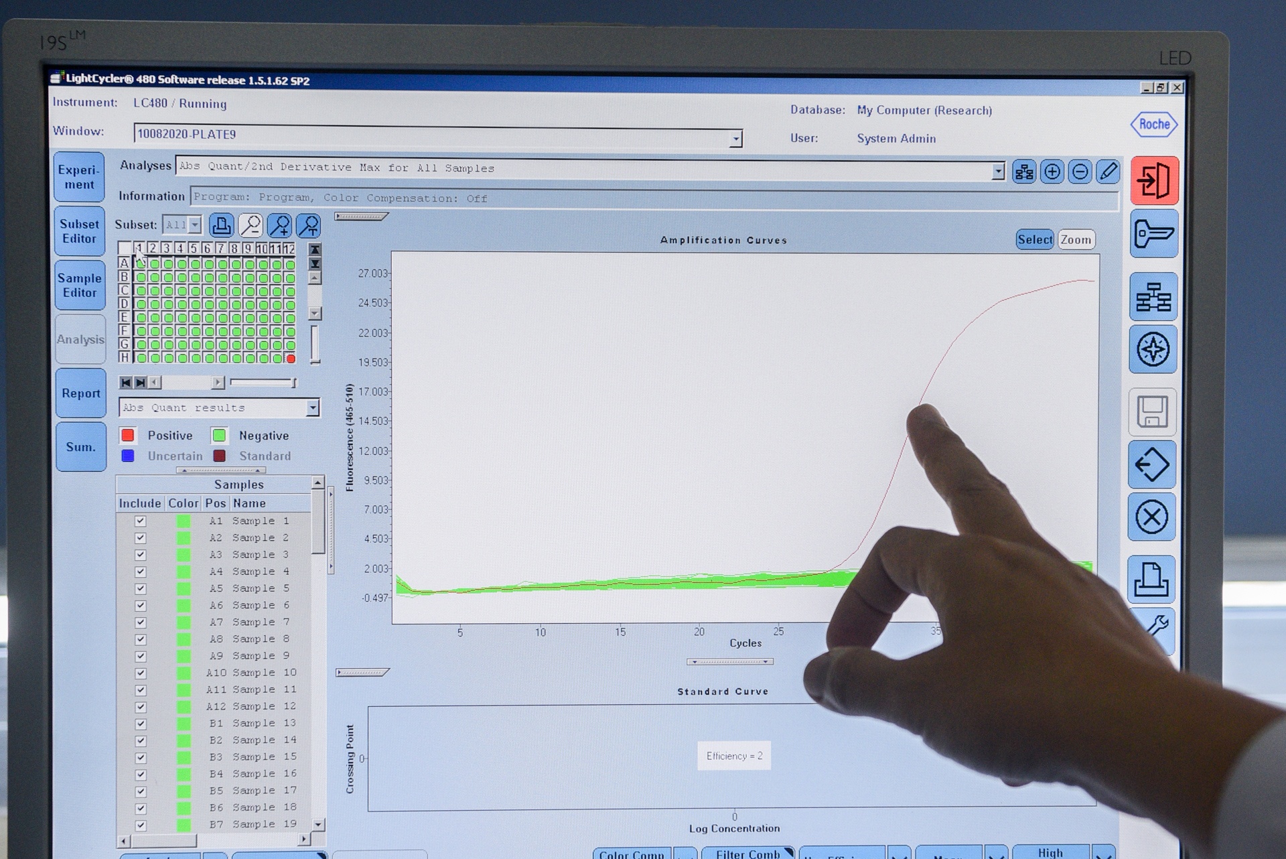Open the Report tab
1286x859 pixels.
80,393
